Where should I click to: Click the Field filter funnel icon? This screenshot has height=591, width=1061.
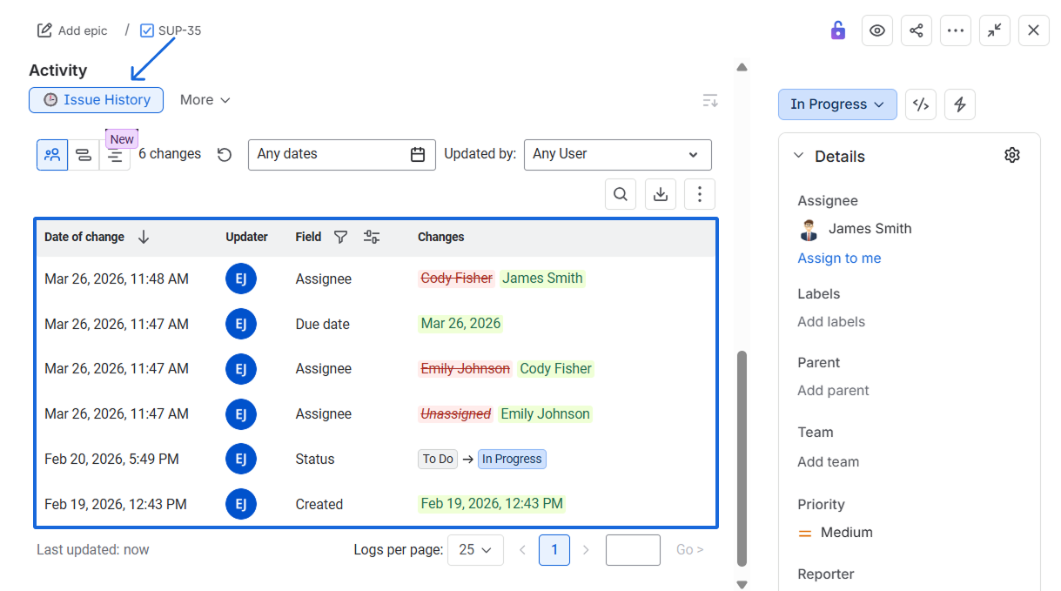point(341,237)
